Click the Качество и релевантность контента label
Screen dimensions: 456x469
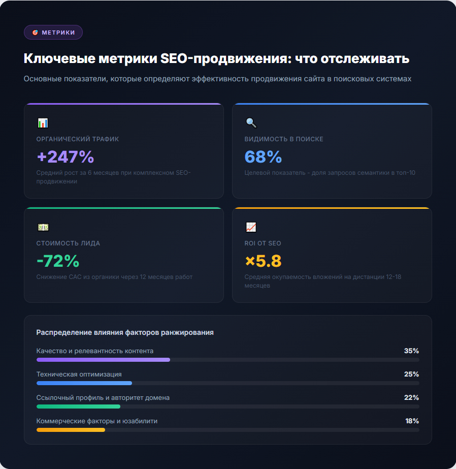pos(95,351)
